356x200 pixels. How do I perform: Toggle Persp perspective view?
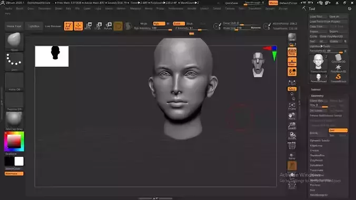click(292, 52)
